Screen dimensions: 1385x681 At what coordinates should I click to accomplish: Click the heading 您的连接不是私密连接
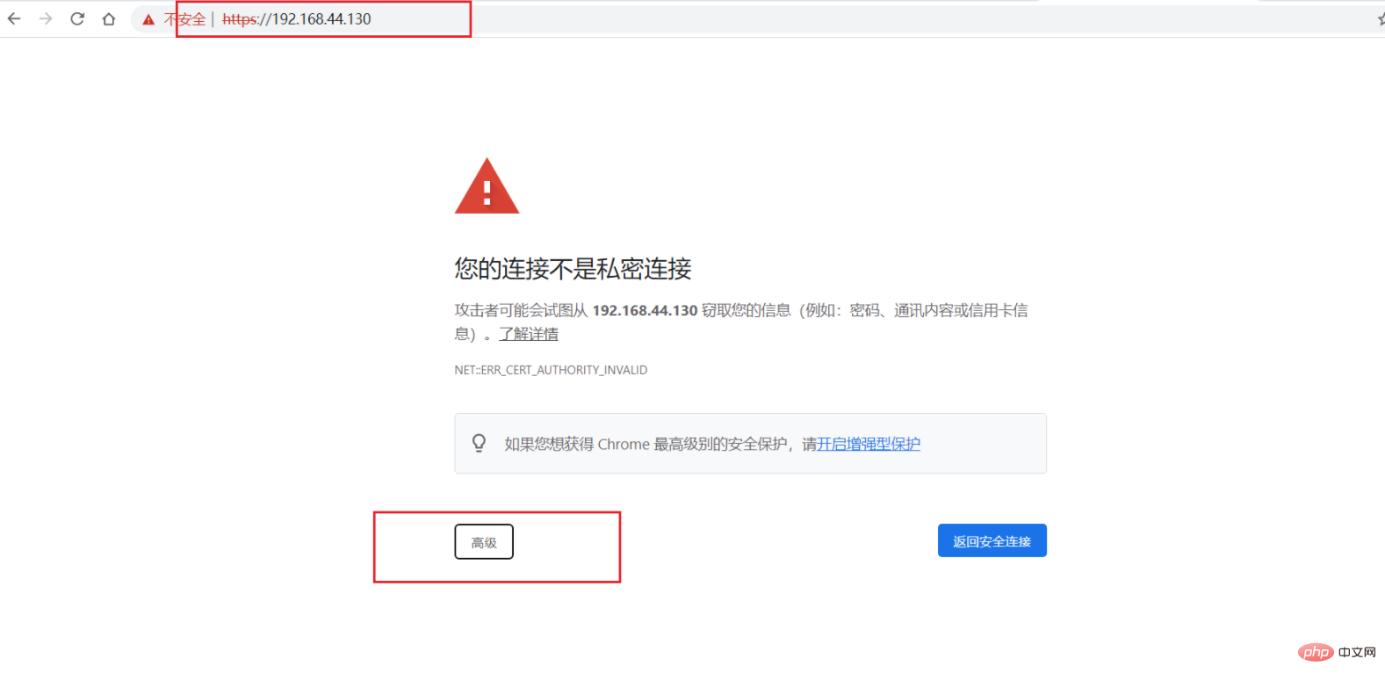573,269
